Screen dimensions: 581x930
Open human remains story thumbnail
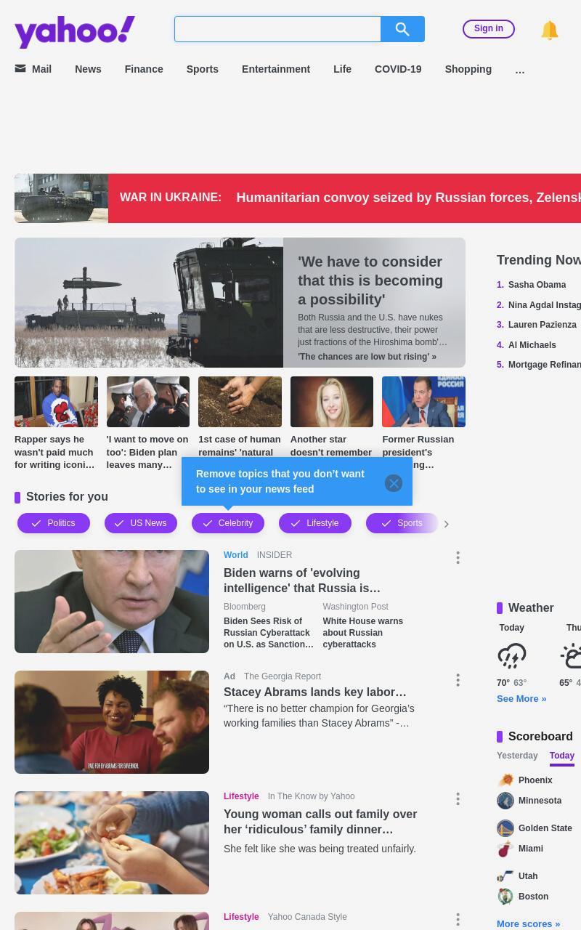[x=240, y=402]
